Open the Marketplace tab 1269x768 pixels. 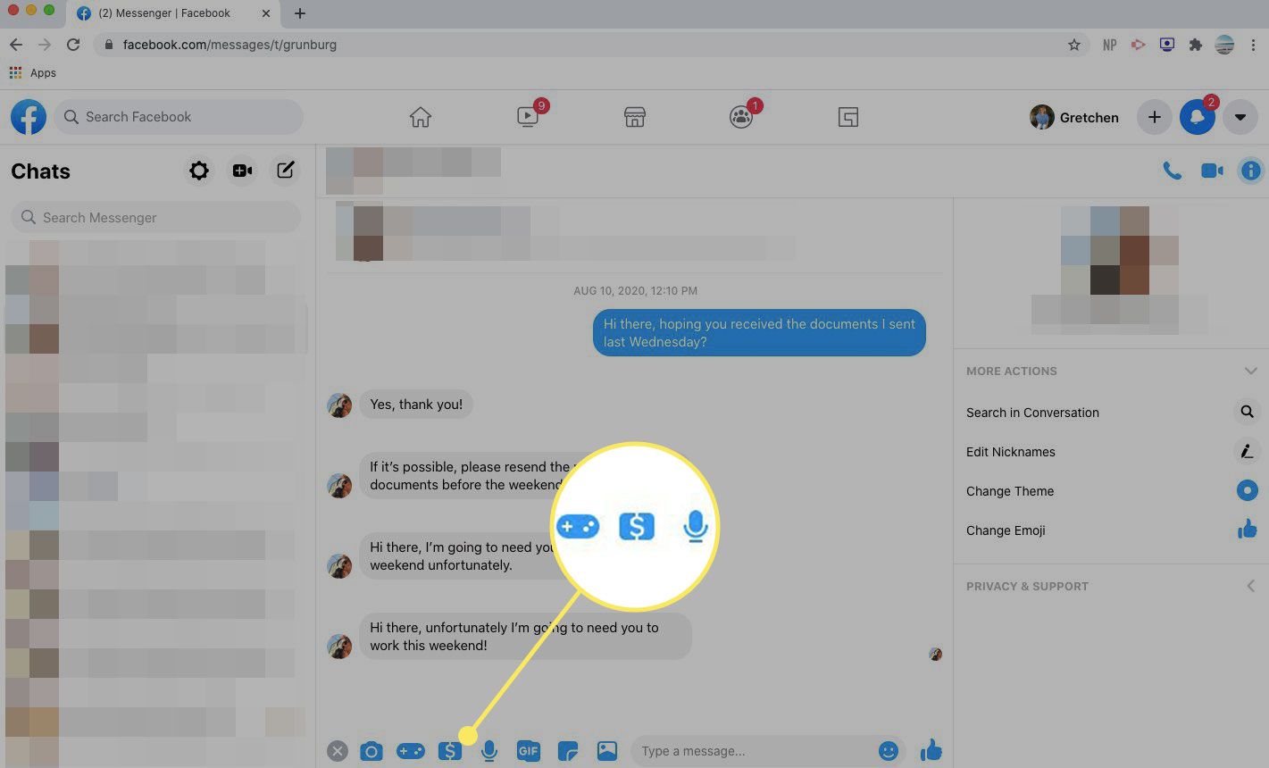[634, 117]
